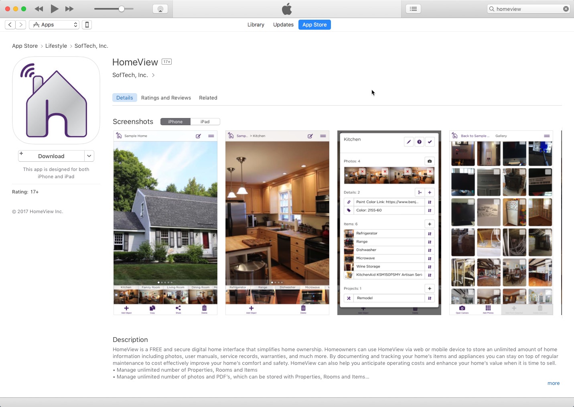Open the Up Next list icon
The image size is (574, 407).
coord(413,9)
